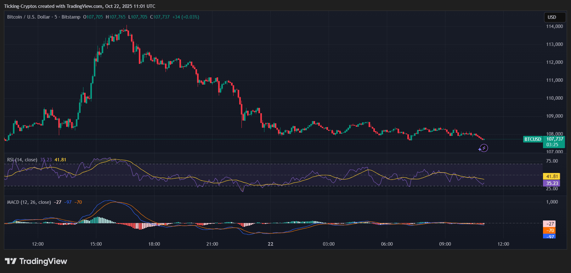
Task: Click the 09:00 time axis label
Action: (445, 244)
